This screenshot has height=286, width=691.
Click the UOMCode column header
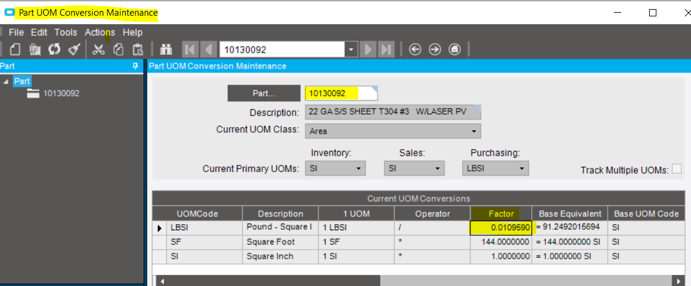(197, 214)
